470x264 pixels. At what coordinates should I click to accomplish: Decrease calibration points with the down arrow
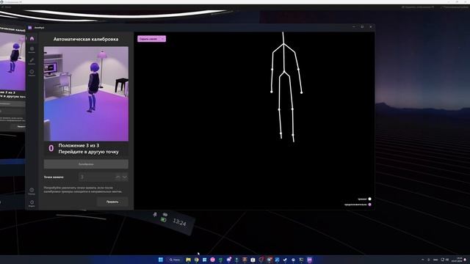tap(125, 177)
